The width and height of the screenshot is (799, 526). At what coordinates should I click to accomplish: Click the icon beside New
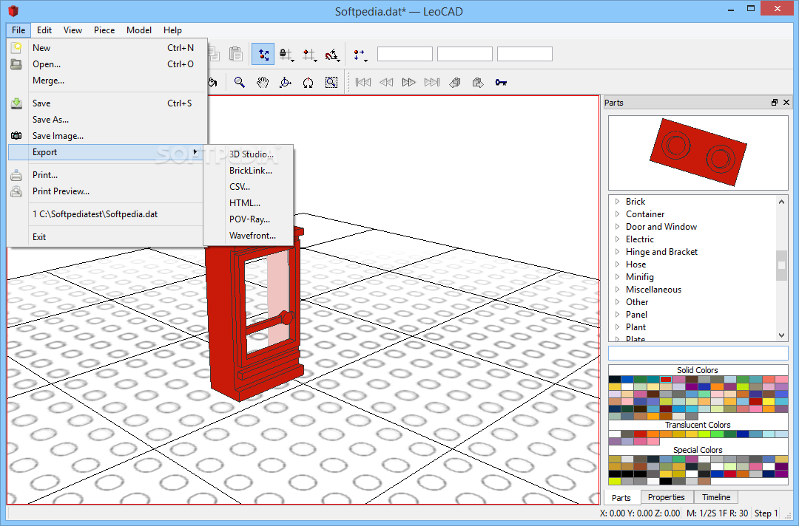[16, 48]
